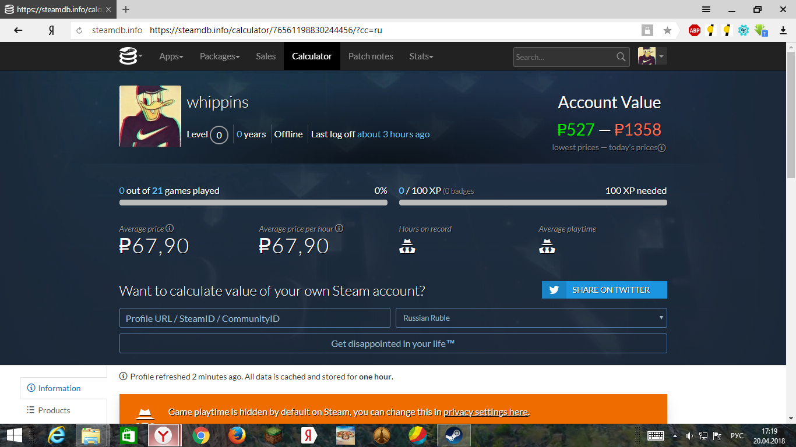Image resolution: width=796 pixels, height=447 pixels.
Task: Open Windows Store from the taskbar
Action: pos(128,435)
